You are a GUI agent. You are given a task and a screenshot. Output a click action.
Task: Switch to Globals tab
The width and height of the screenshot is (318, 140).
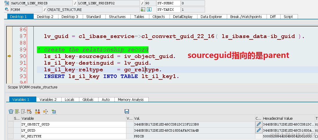[88, 99]
